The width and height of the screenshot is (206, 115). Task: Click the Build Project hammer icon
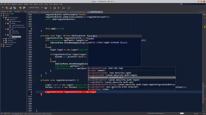pos(51,8)
